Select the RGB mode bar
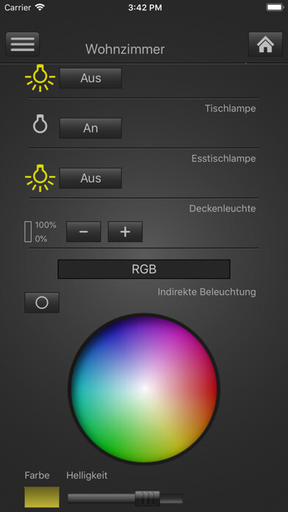Image resolution: width=288 pixels, height=512 pixels. point(144,269)
